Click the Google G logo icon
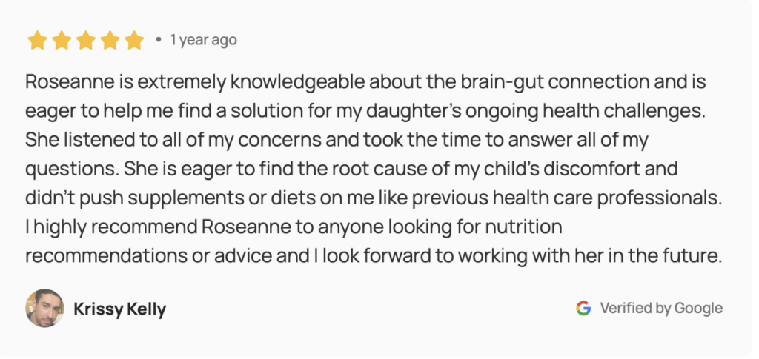The width and height of the screenshot is (759, 359). pos(583,308)
